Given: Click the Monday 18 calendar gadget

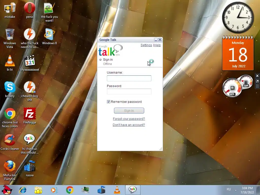Looking at the screenshot, I should (238, 53).
